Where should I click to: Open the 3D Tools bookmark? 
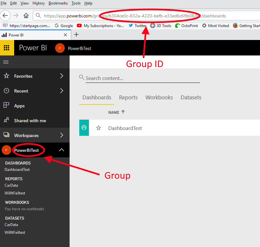pos(161,25)
